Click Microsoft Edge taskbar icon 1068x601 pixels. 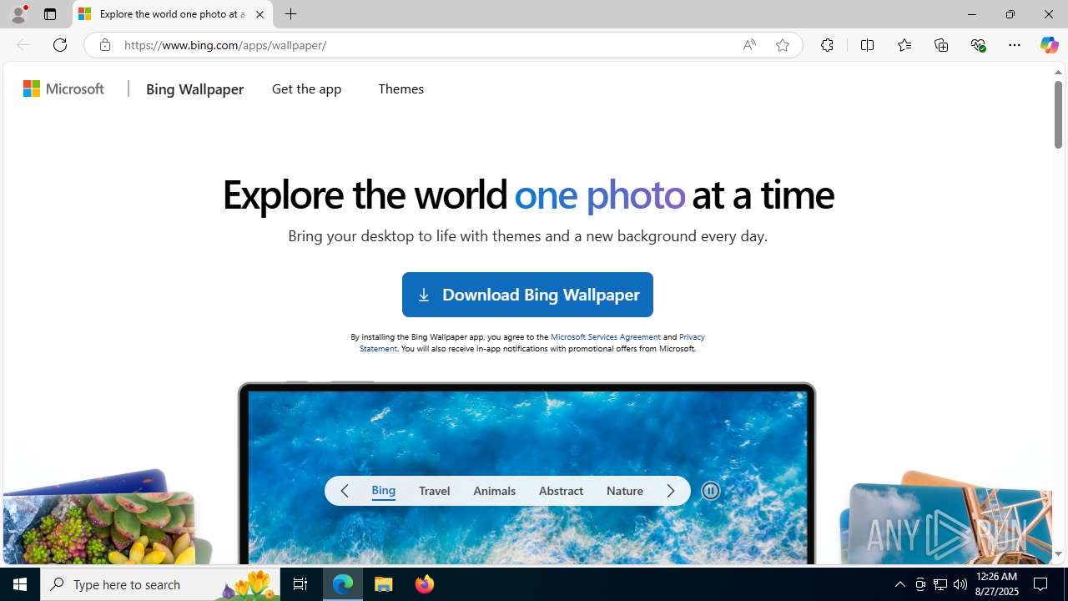[343, 584]
